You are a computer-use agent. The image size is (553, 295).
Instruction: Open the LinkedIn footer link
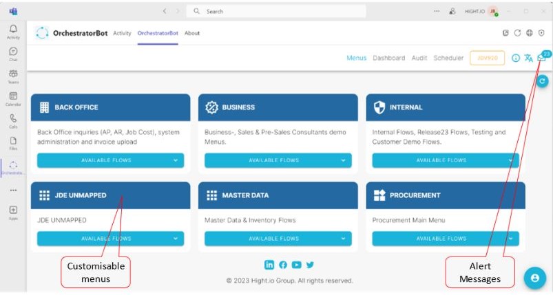269,265
